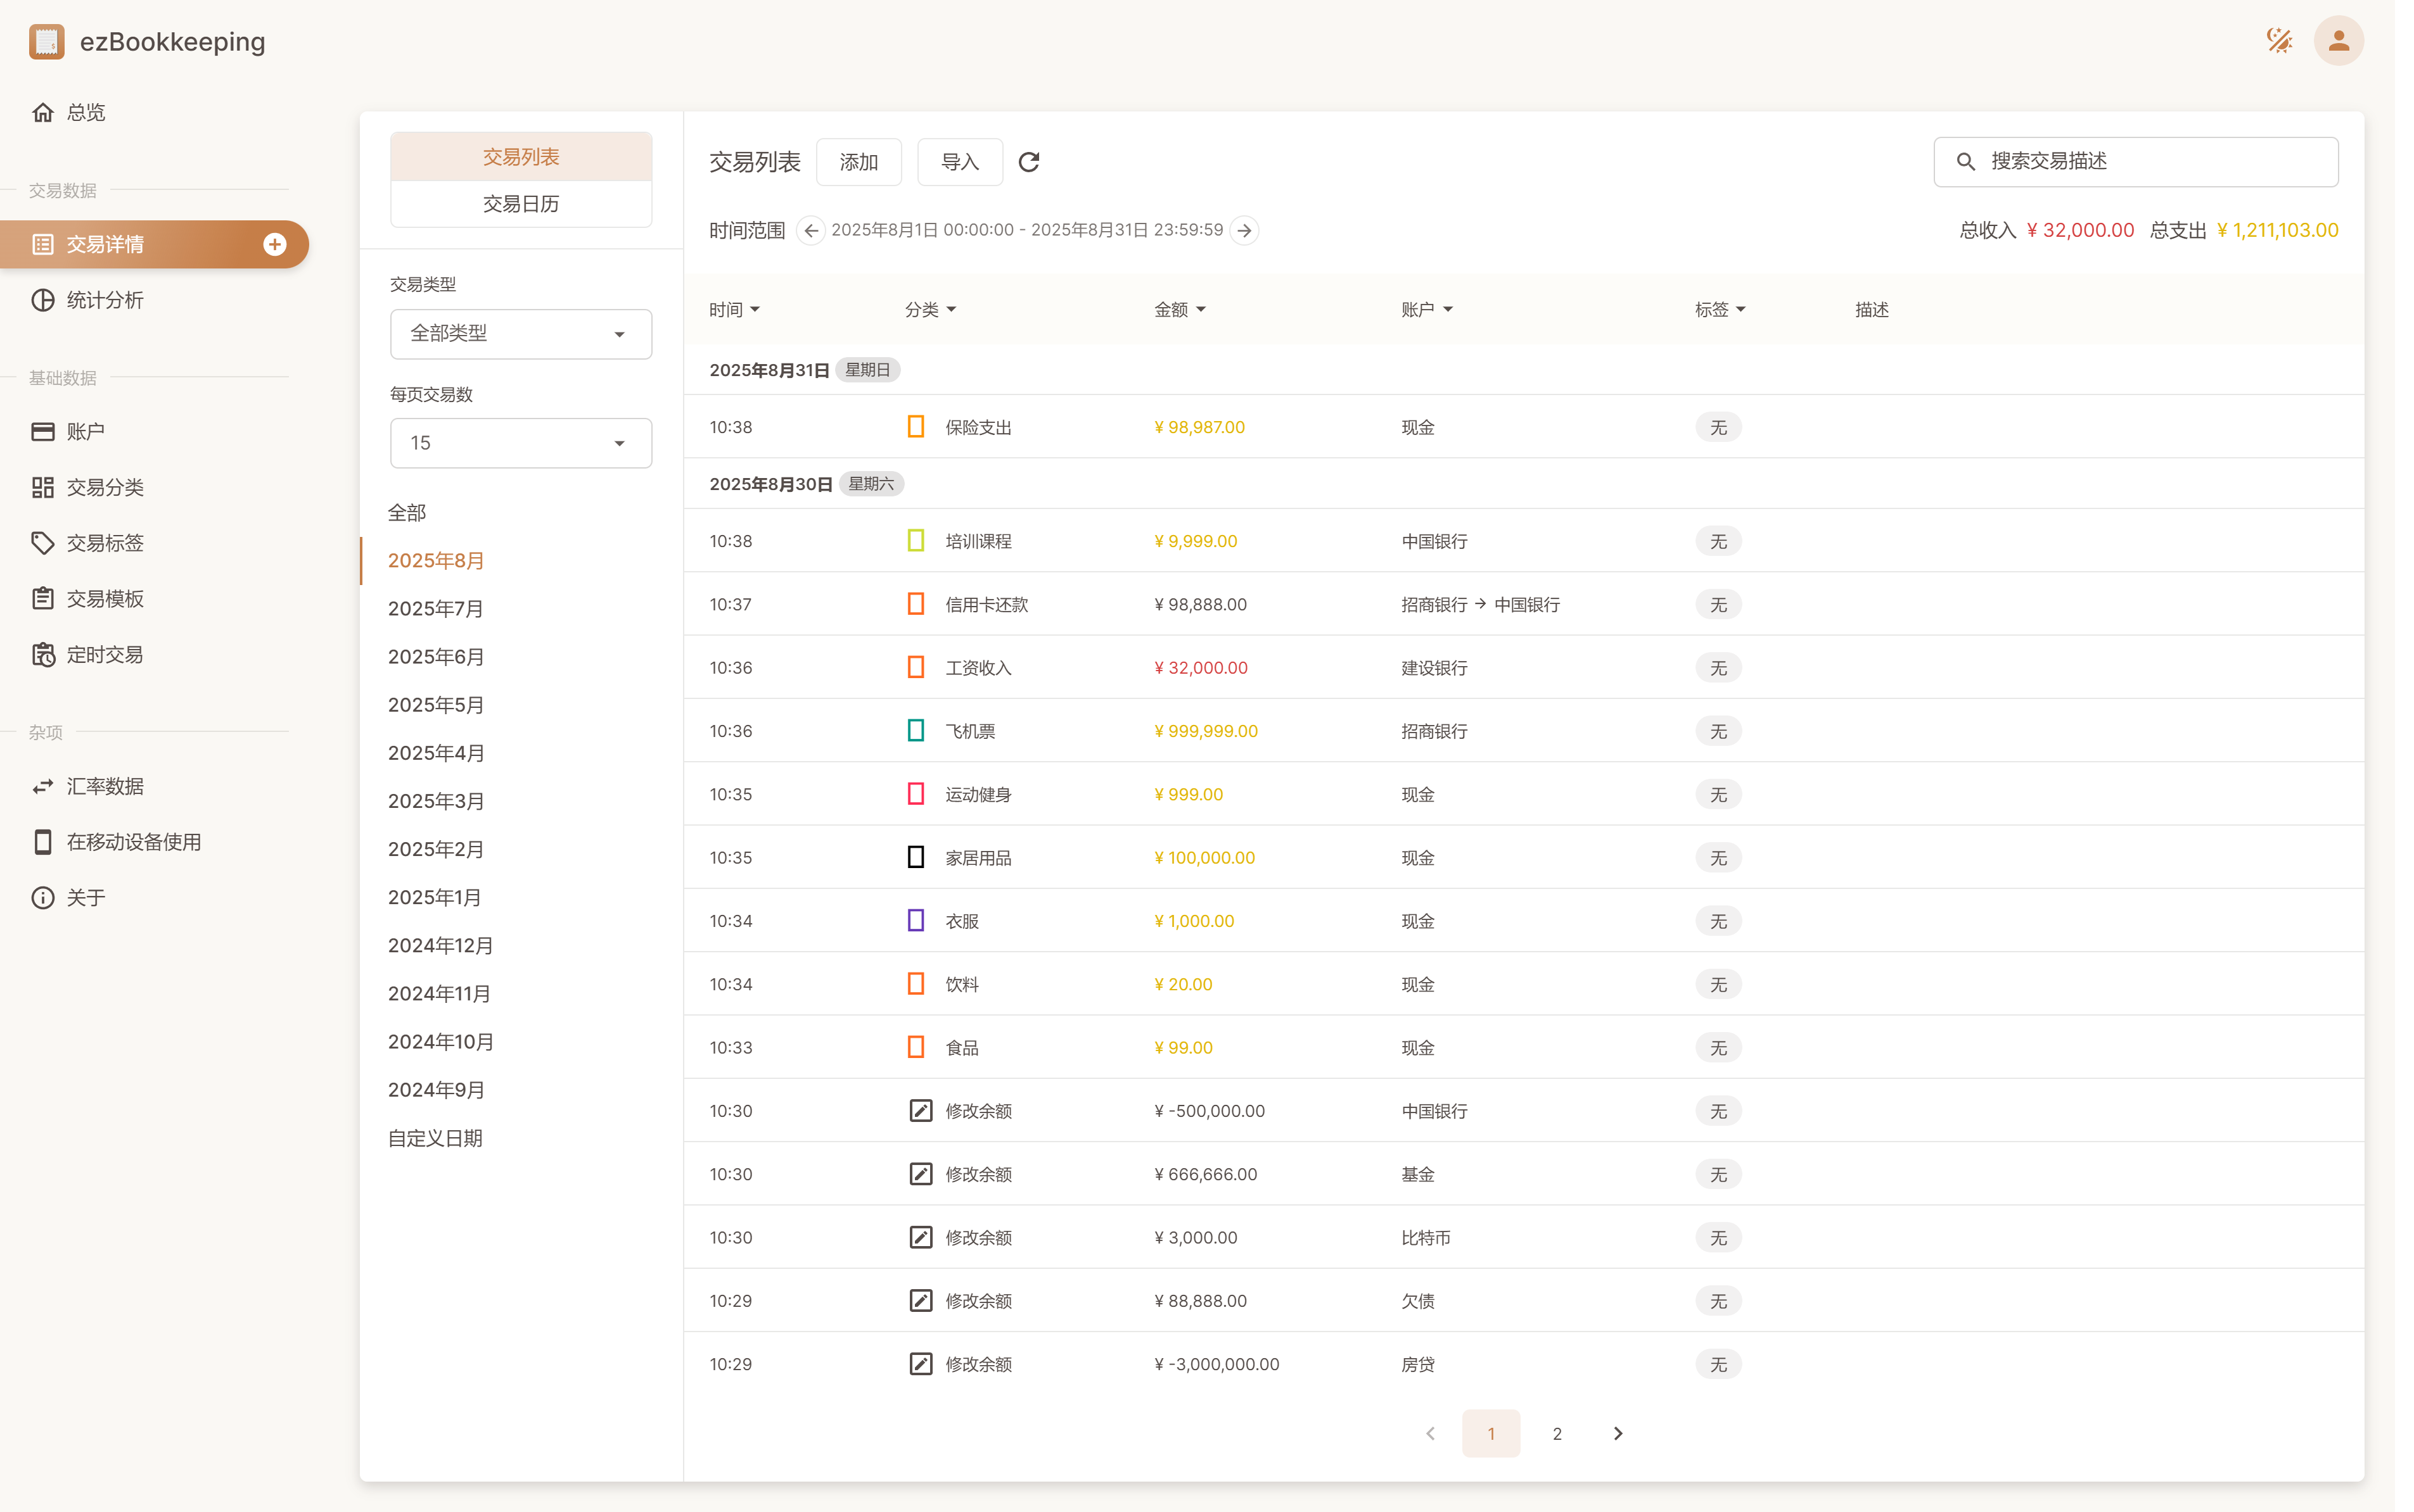
Task: Click the plus icon on 交易详情
Action: (x=274, y=244)
